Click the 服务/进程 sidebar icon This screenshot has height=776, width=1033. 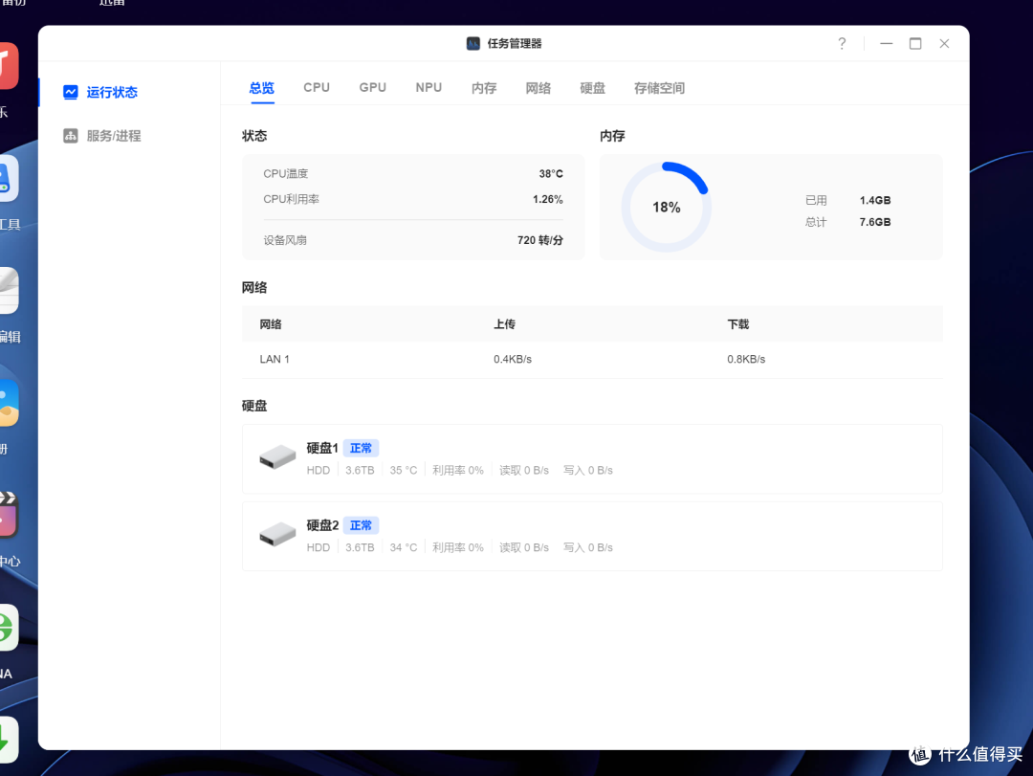click(x=71, y=136)
